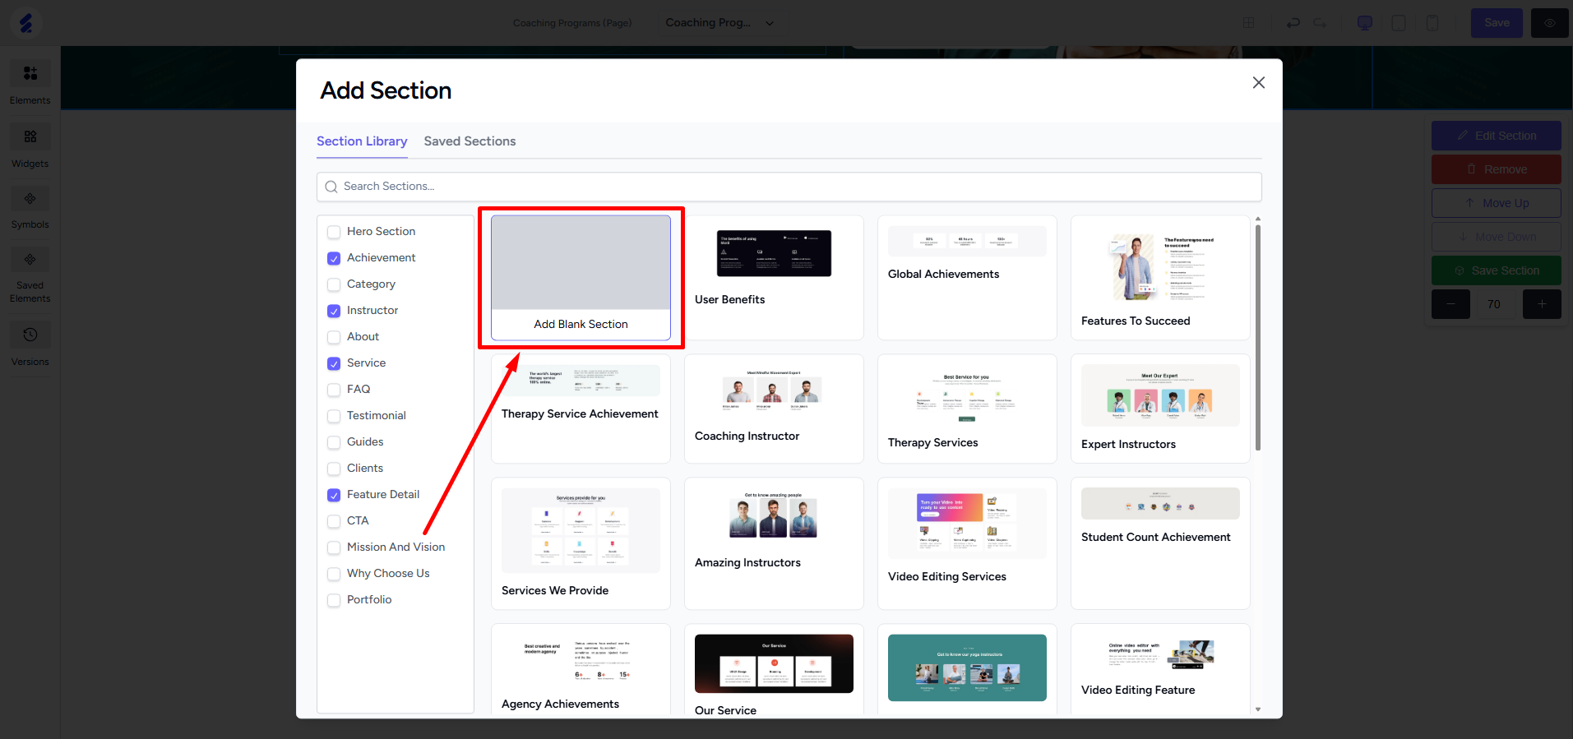This screenshot has height=739, width=1573.
Task: Increase value with plus button
Action: click(x=1543, y=304)
